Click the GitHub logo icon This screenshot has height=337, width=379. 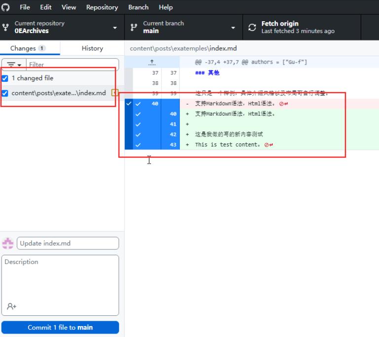coord(5,7)
